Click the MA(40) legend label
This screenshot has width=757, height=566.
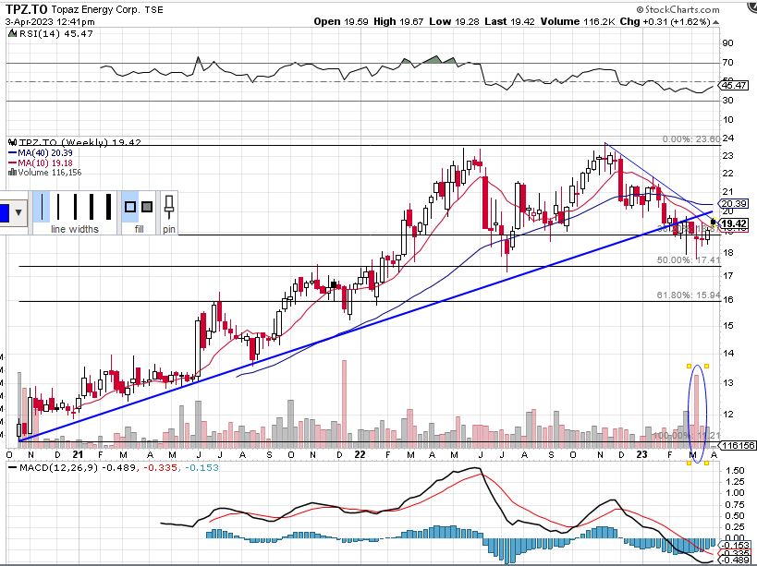(x=32, y=152)
